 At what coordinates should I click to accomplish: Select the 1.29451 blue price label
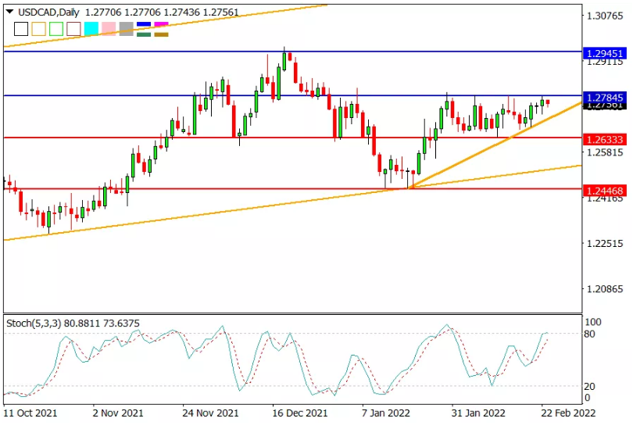[x=605, y=53]
